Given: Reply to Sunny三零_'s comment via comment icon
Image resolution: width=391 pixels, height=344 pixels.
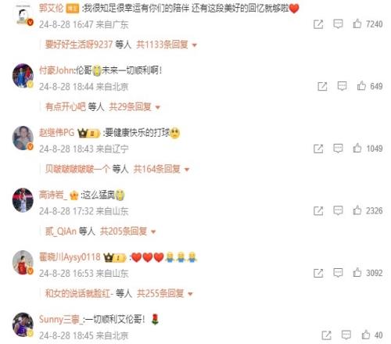Looking at the screenshot, I should (x=346, y=335).
